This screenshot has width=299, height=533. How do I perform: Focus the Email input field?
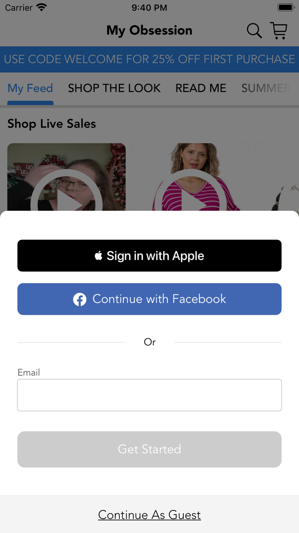pos(149,395)
